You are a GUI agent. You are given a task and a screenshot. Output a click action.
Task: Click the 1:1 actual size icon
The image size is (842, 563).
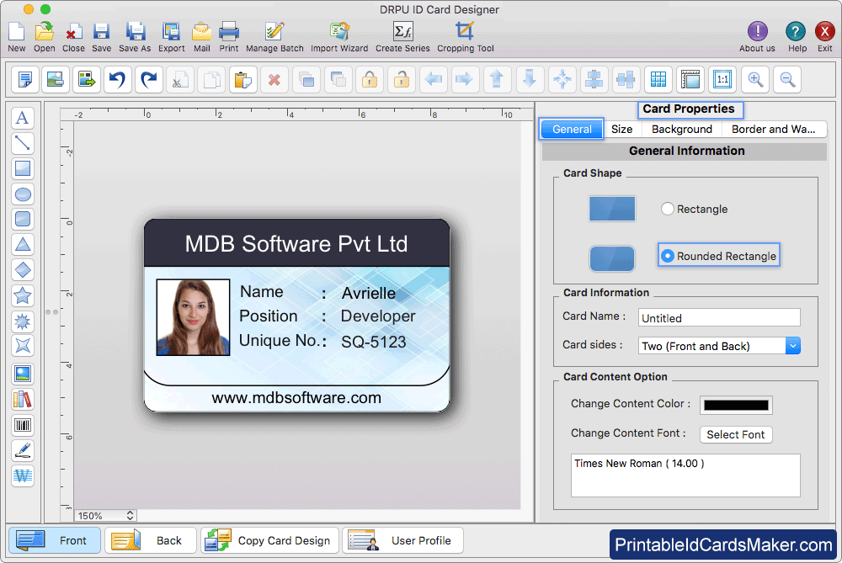(722, 79)
